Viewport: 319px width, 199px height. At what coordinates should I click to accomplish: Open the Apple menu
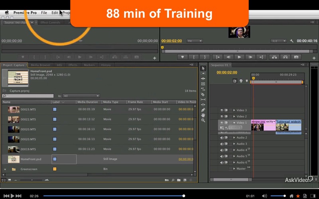pos(7,13)
